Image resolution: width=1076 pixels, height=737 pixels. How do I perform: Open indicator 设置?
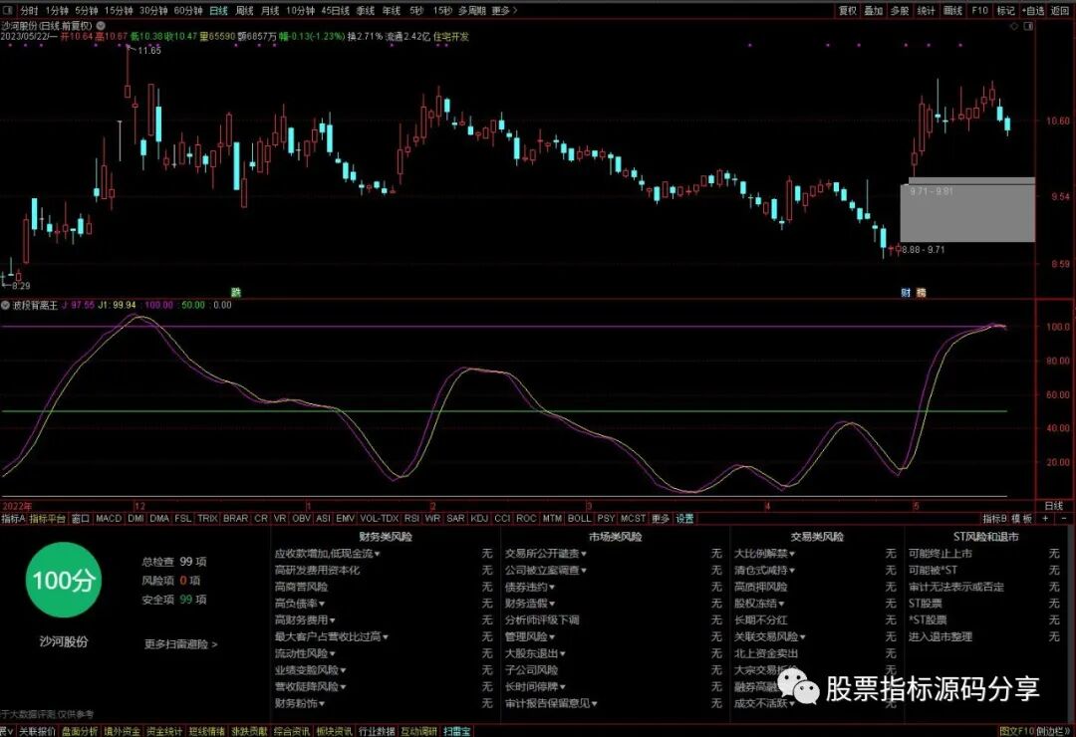click(x=684, y=519)
